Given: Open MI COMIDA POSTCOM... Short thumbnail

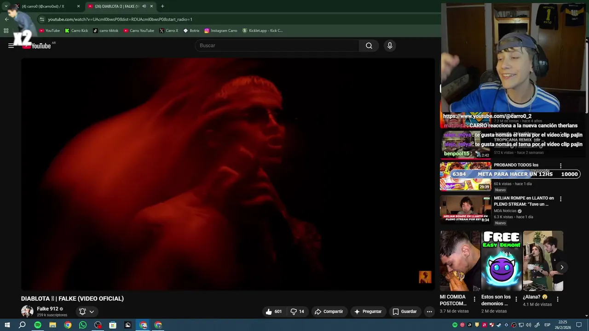Looking at the screenshot, I should click(x=460, y=261).
